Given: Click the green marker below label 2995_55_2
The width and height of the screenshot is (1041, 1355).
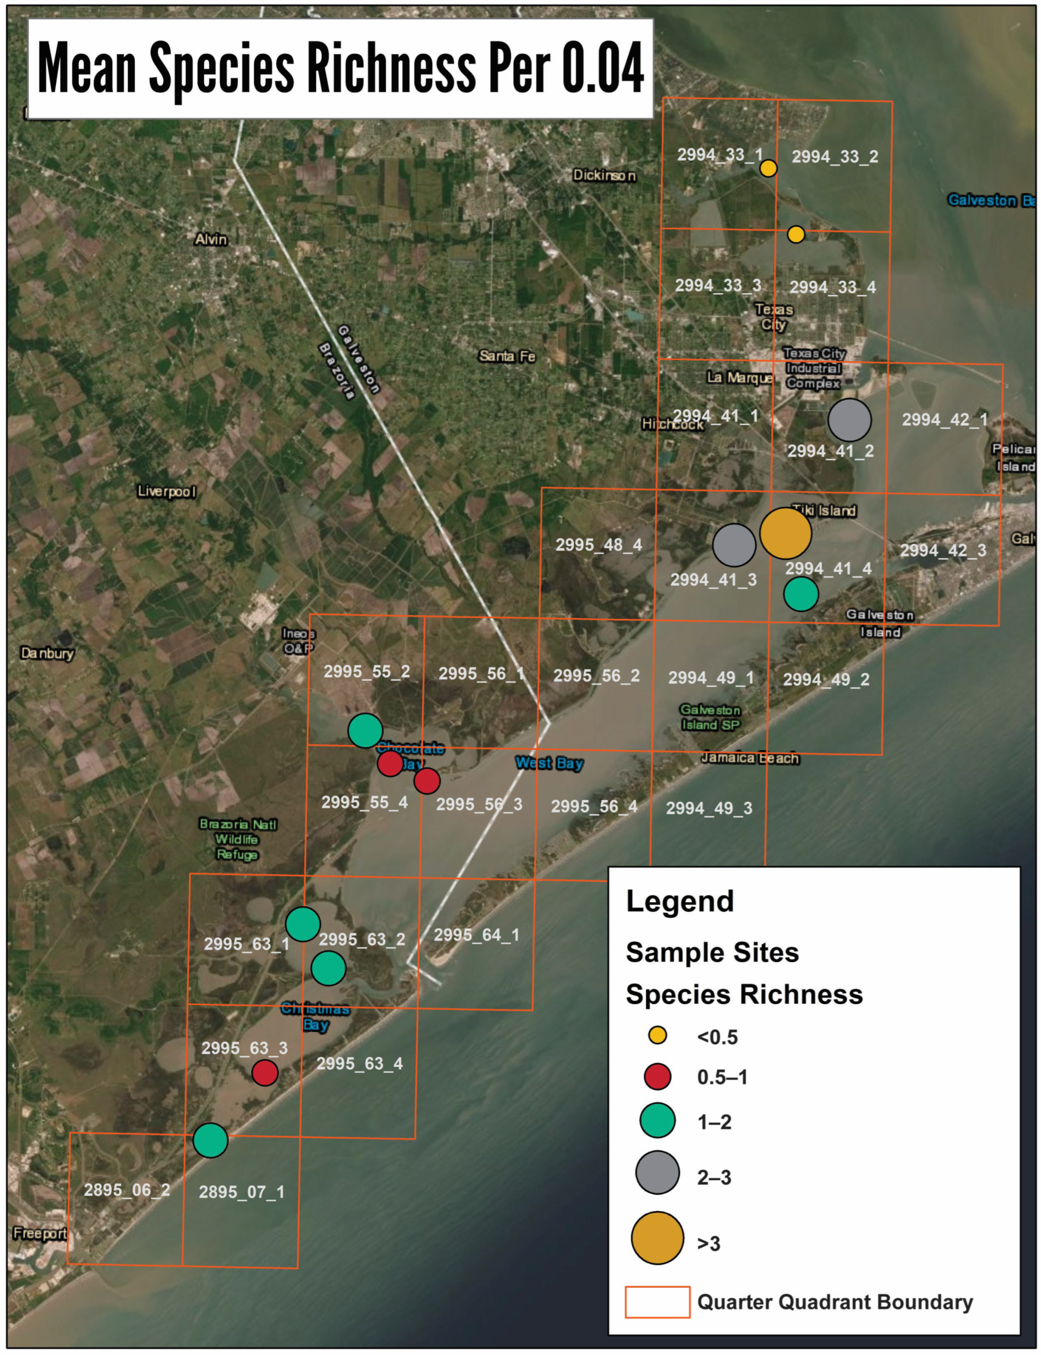Looking at the screenshot, I should [x=365, y=731].
